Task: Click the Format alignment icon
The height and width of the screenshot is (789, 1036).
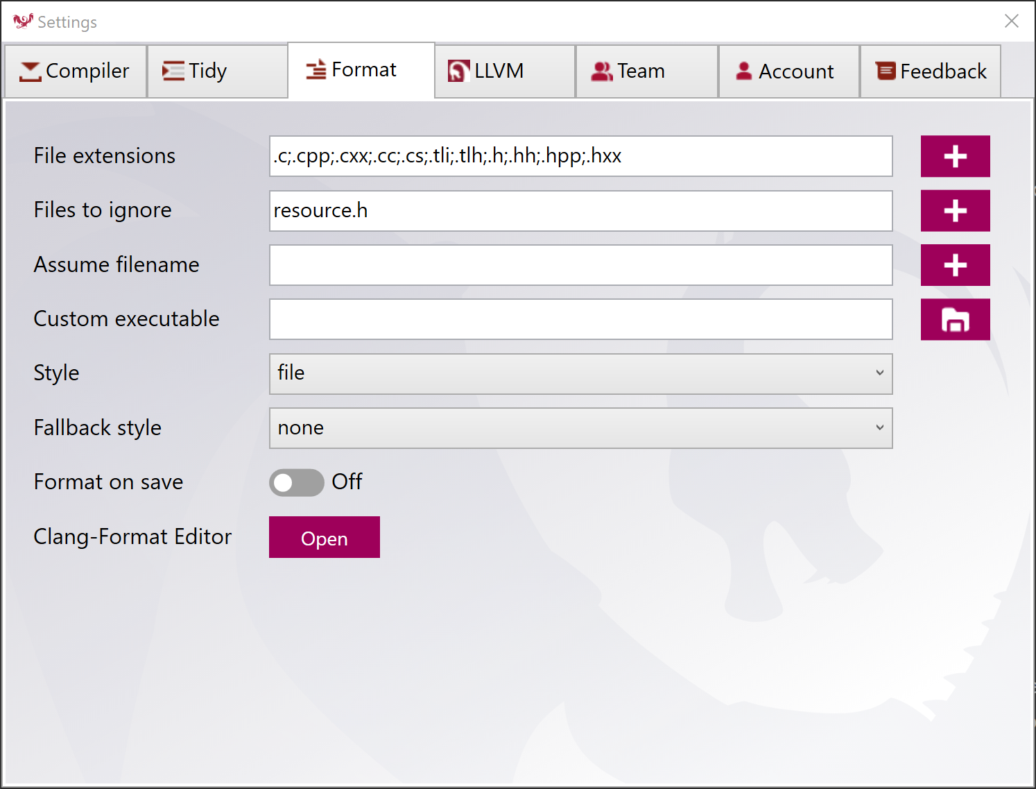Action: [x=315, y=69]
